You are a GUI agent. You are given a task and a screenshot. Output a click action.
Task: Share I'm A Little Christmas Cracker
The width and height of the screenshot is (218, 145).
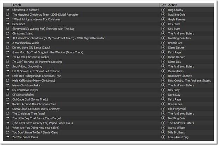pyautogui.click(x=7, y=57)
